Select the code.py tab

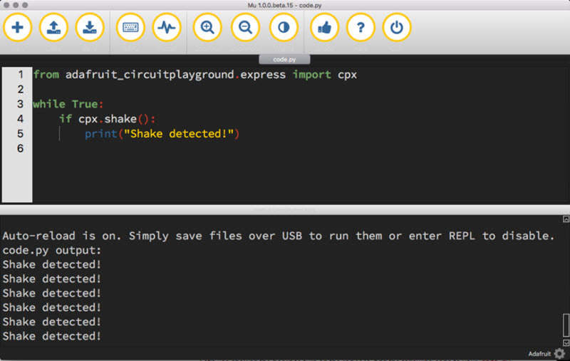284,60
